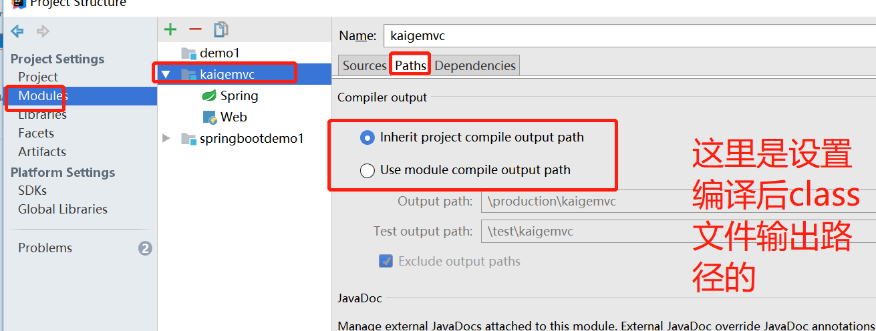Select Inherit project compile output path
The image size is (876, 331).
[368, 138]
